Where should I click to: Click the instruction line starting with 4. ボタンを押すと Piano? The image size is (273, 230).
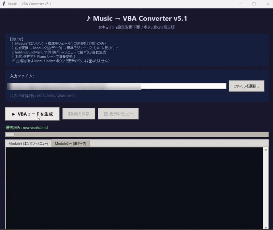[x=43, y=57]
